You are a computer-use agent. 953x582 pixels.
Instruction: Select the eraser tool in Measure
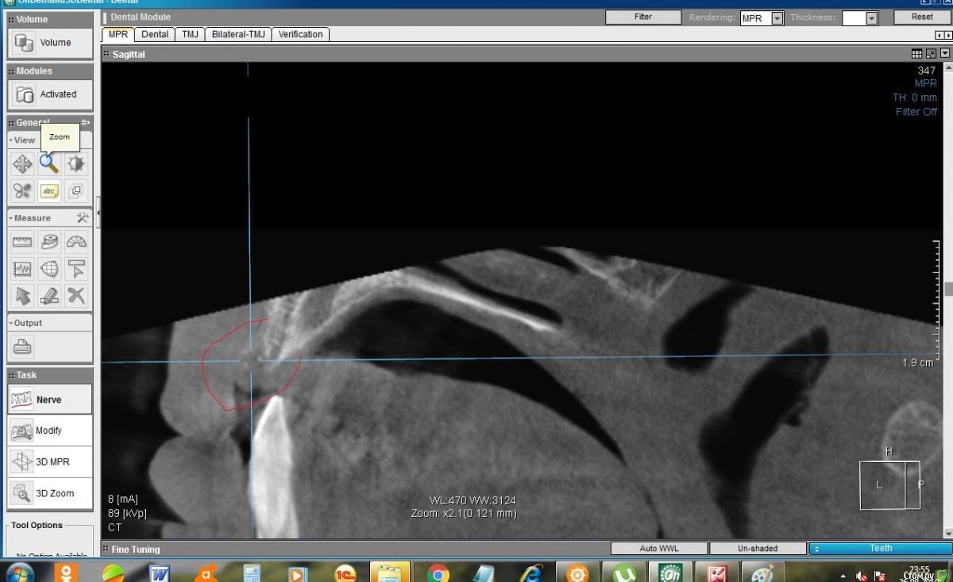[x=49, y=296]
